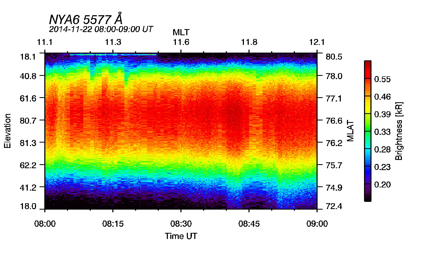427x267 pixels.
Task: Pick the MLAT tick label "78.0"
Action: (334, 76)
